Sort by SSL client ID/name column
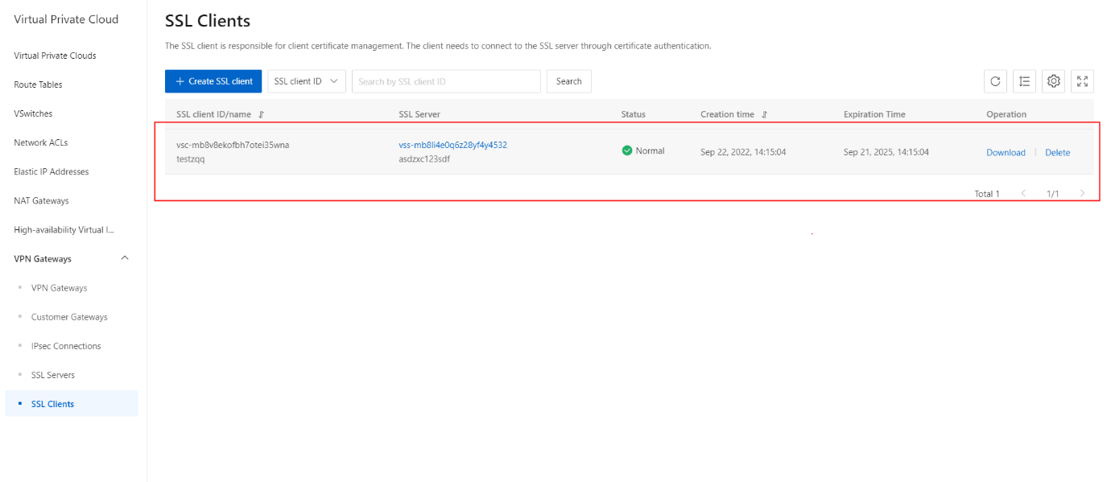The image size is (1111, 482). 261,115
